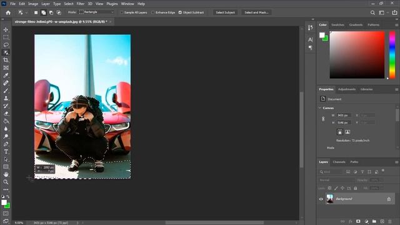Select the Hand tool
Image resolution: width=400 pixels, height=225 pixels.
click(6, 174)
